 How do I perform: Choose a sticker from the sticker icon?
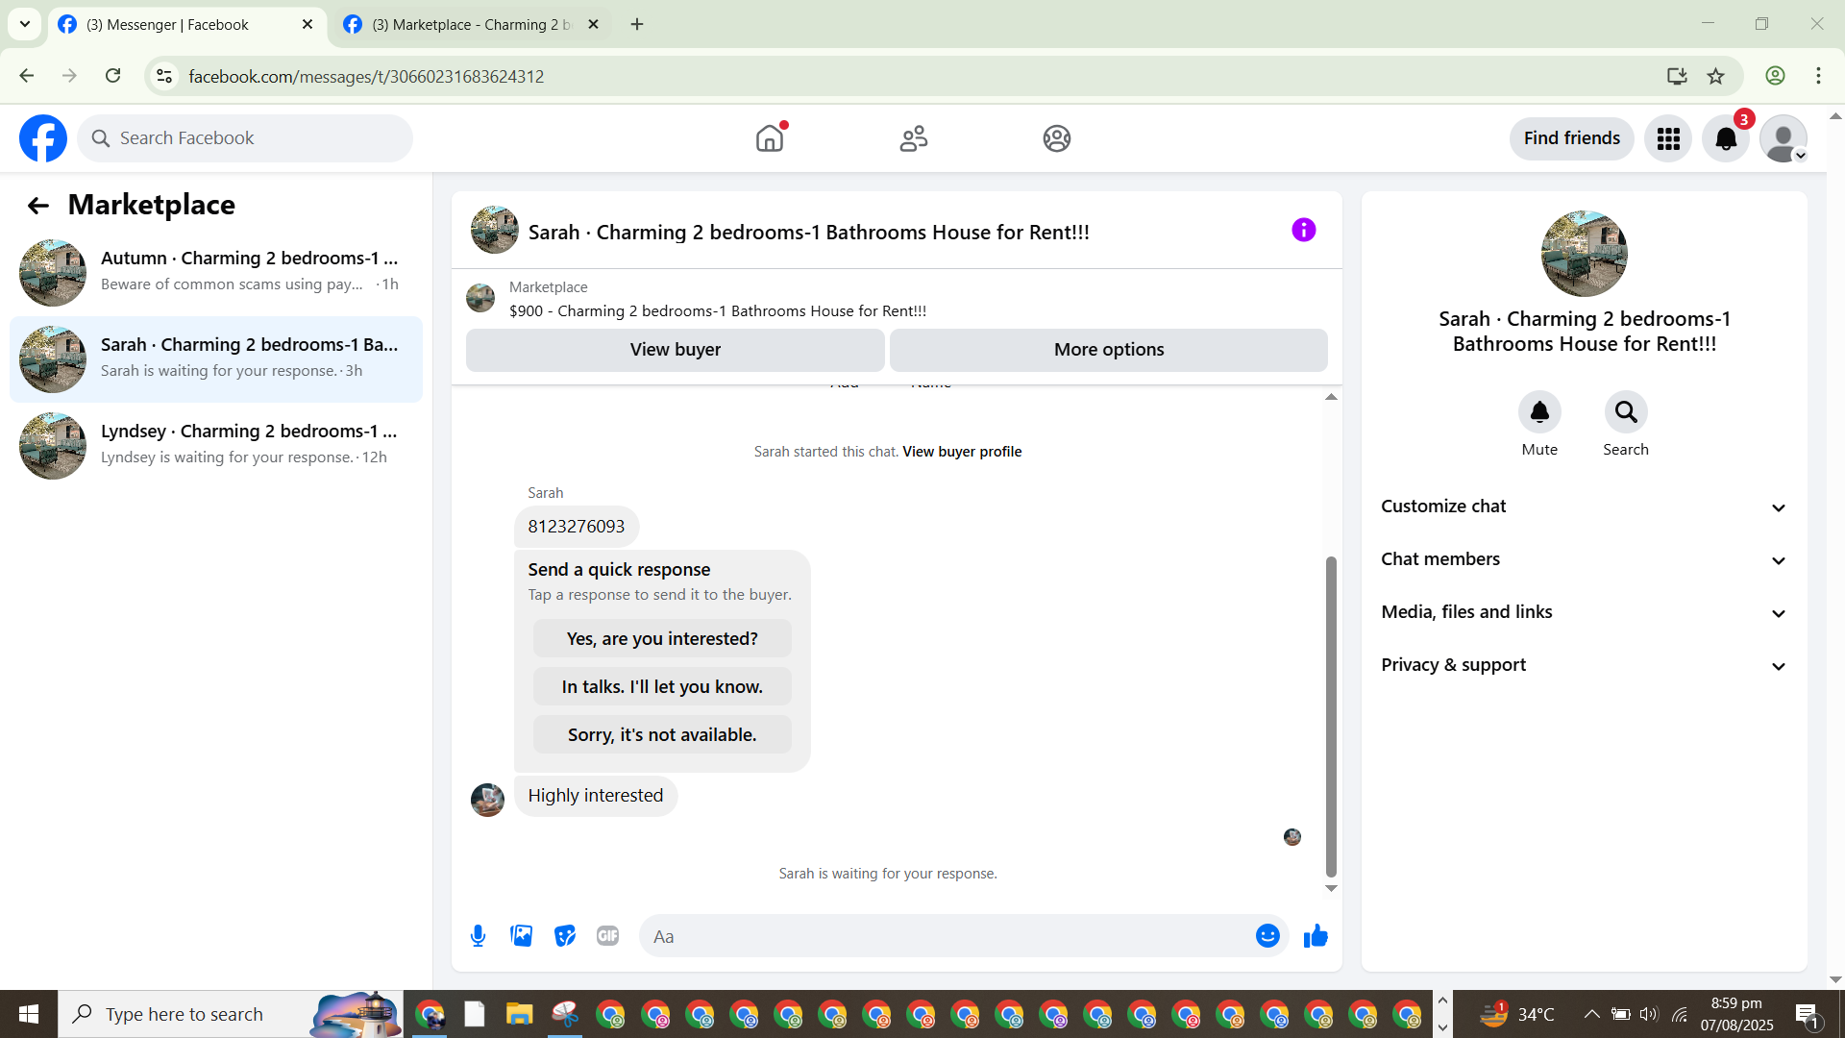click(x=565, y=936)
